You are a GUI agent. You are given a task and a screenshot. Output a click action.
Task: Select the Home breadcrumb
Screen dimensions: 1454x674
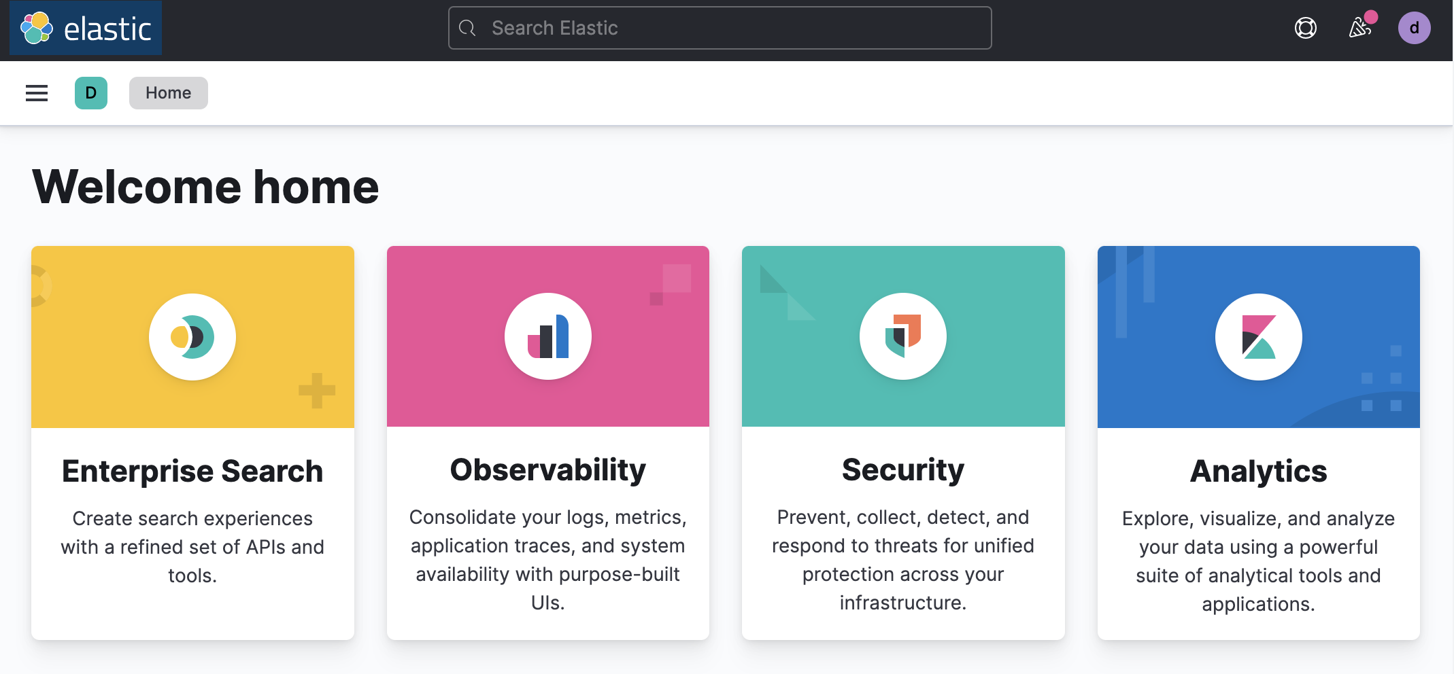pyautogui.click(x=168, y=92)
